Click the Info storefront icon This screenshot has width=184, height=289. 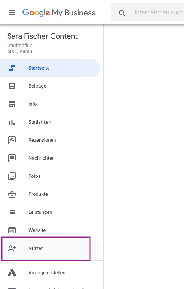pos(12,104)
